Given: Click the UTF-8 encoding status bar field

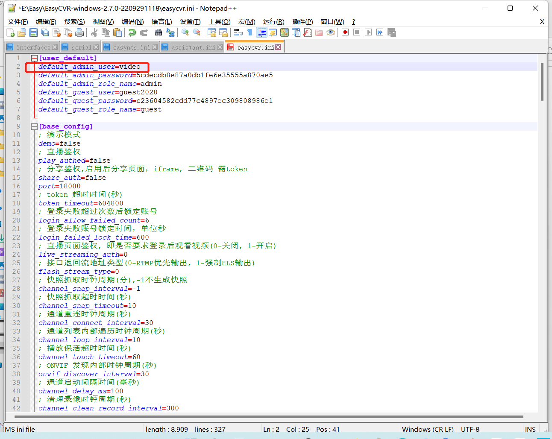Looking at the screenshot, I should [x=470, y=429].
